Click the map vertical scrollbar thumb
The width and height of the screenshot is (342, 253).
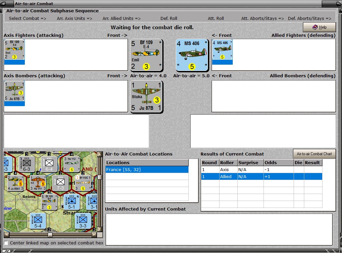coord(100,177)
